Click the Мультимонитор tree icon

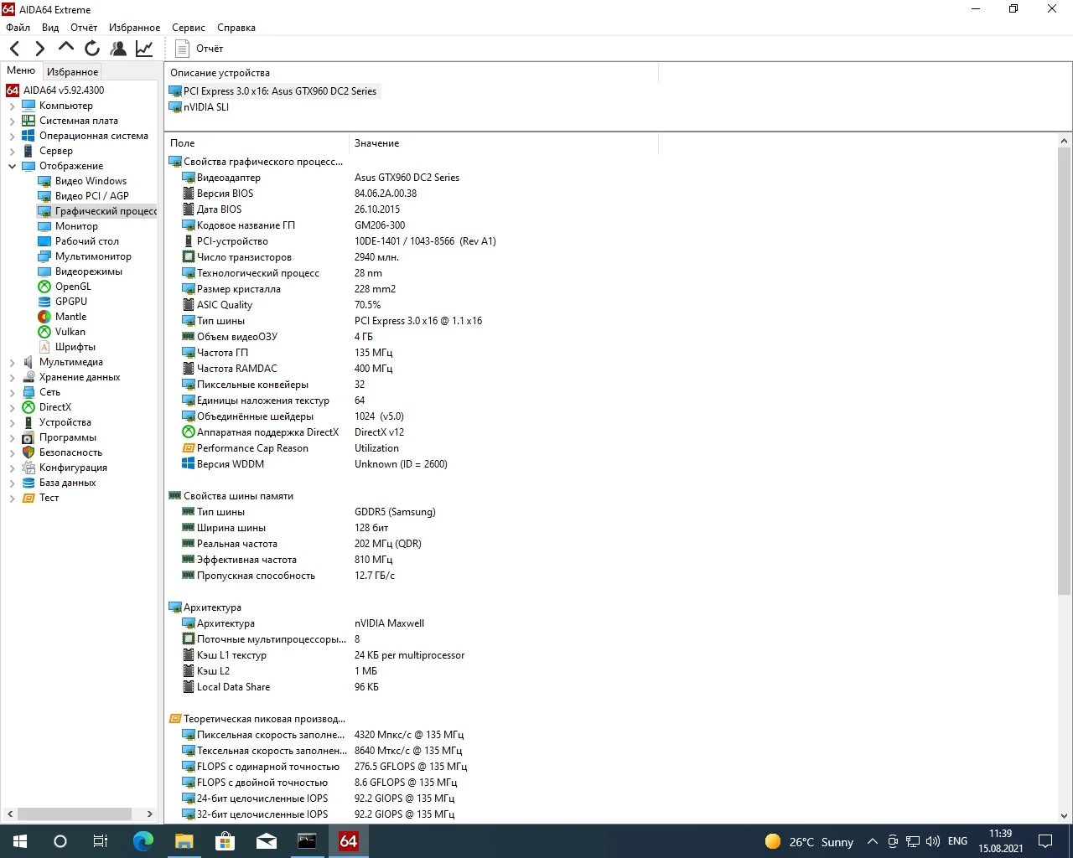tap(44, 256)
